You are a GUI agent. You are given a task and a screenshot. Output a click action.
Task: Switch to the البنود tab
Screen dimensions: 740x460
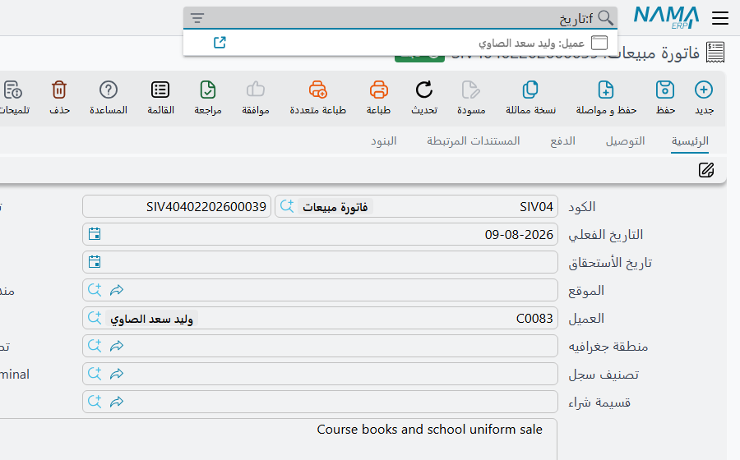click(383, 141)
